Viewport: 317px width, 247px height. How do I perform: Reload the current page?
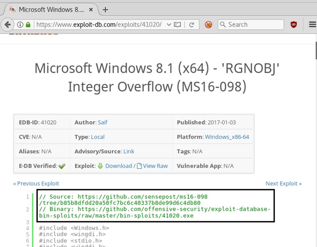click(x=192, y=25)
